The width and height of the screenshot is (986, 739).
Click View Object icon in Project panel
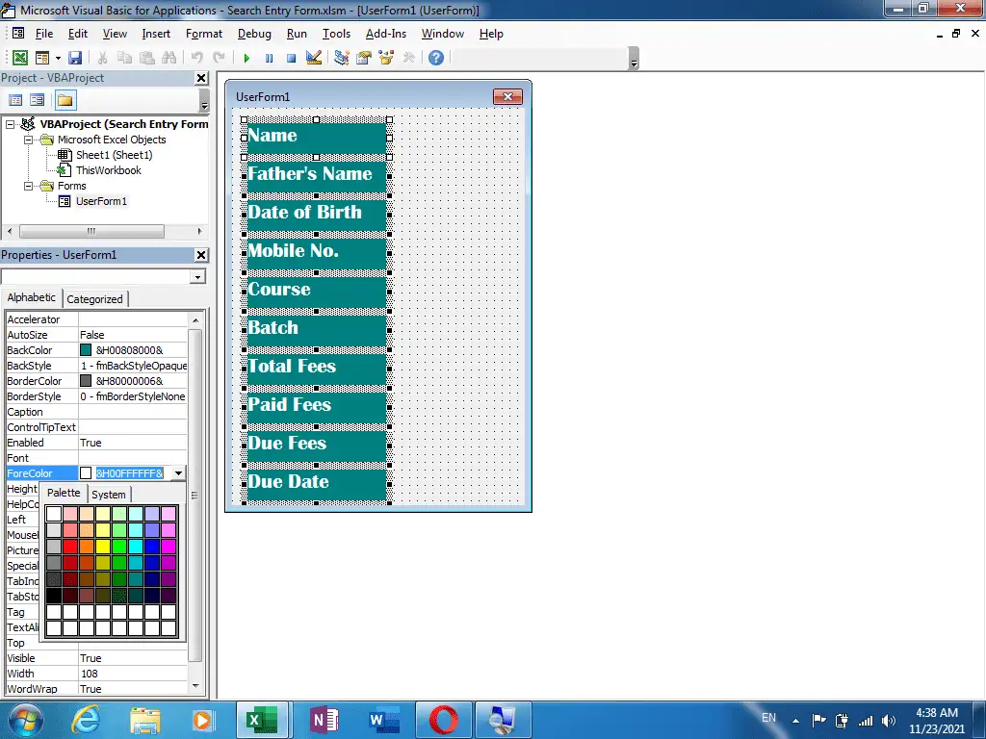[38, 100]
